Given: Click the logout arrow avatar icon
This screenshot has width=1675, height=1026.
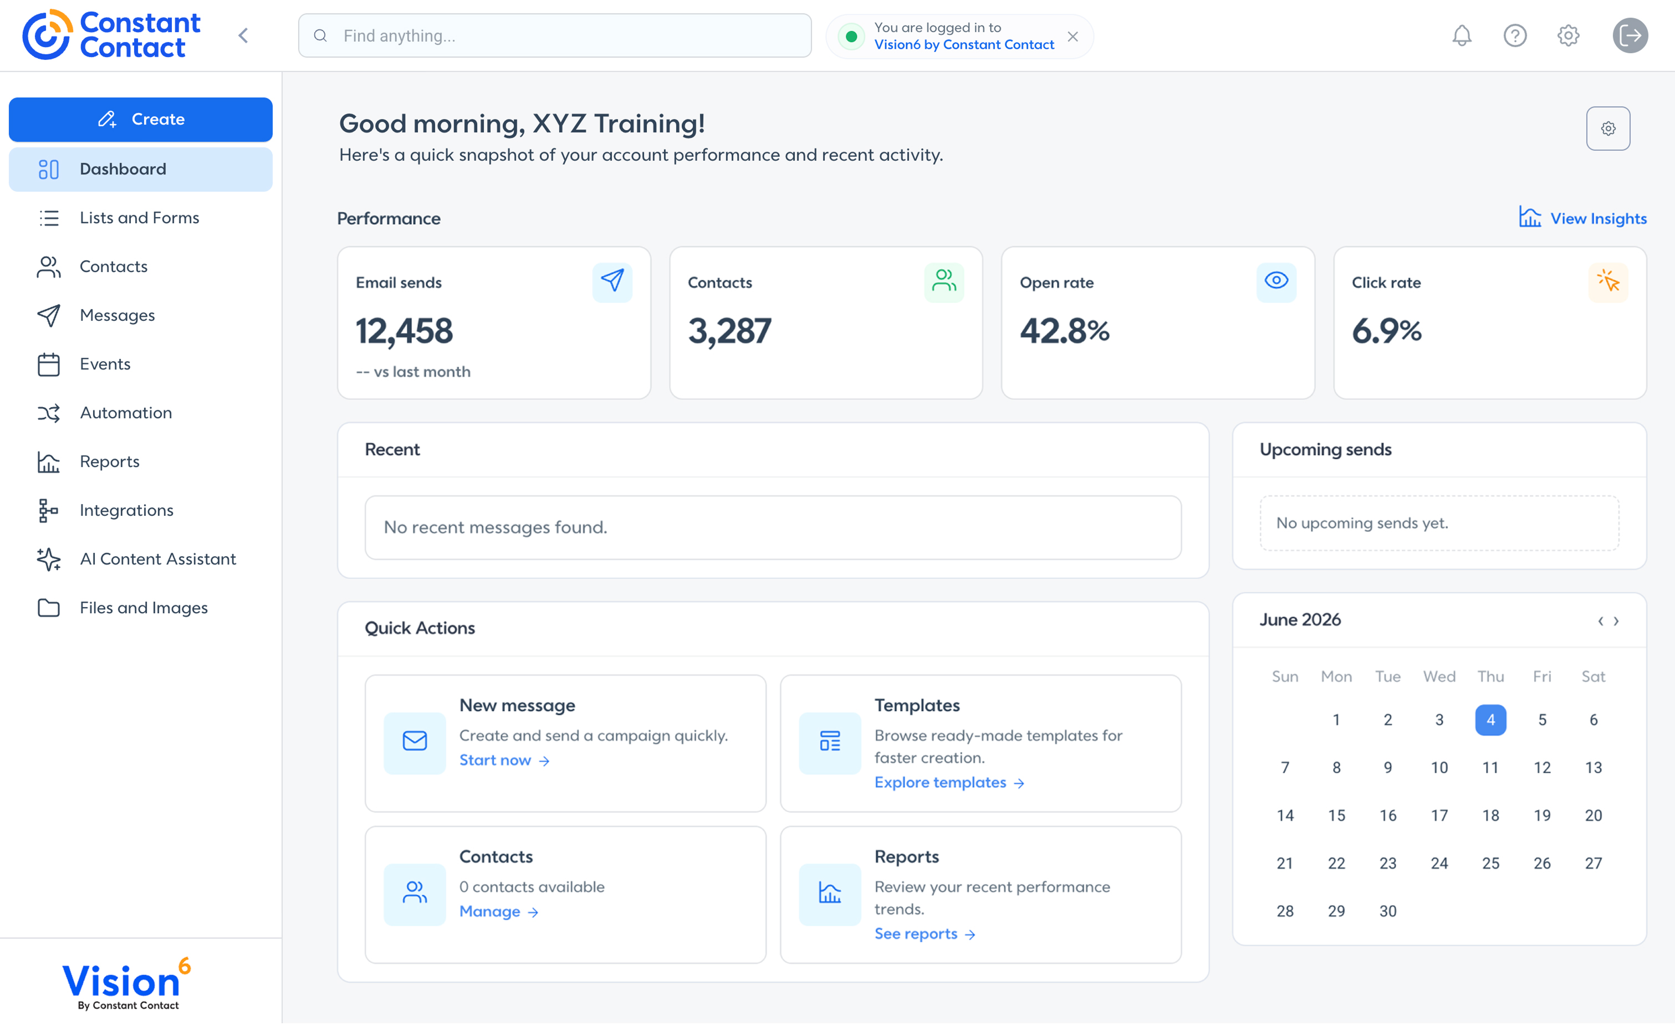Looking at the screenshot, I should point(1630,35).
